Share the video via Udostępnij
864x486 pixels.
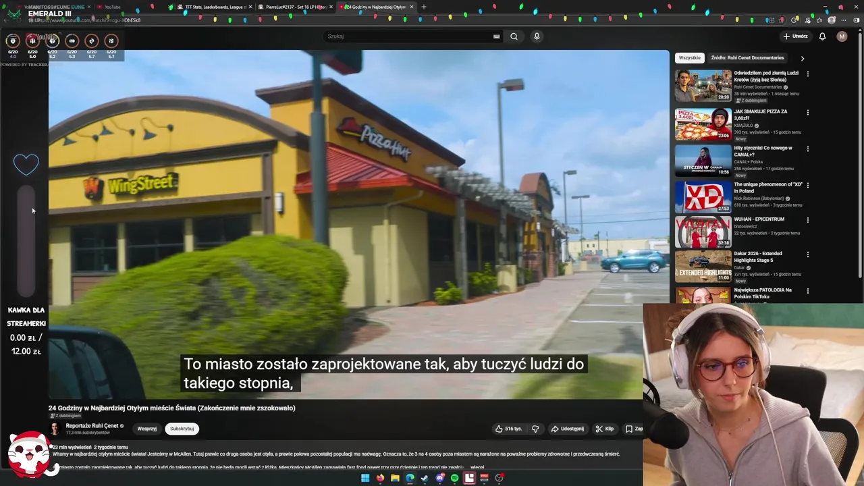pyautogui.click(x=567, y=429)
